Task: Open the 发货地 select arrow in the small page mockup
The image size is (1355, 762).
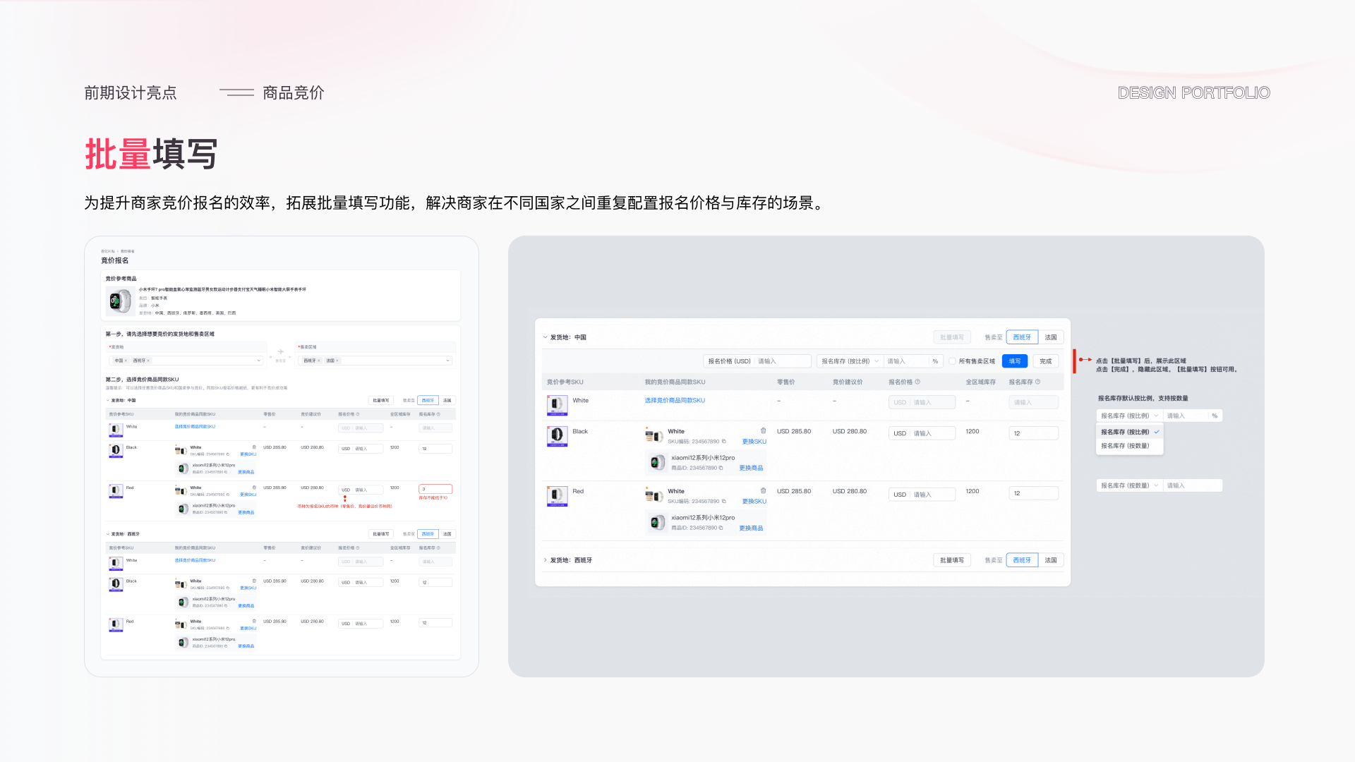Action: pyautogui.click(x=259, y=361)
